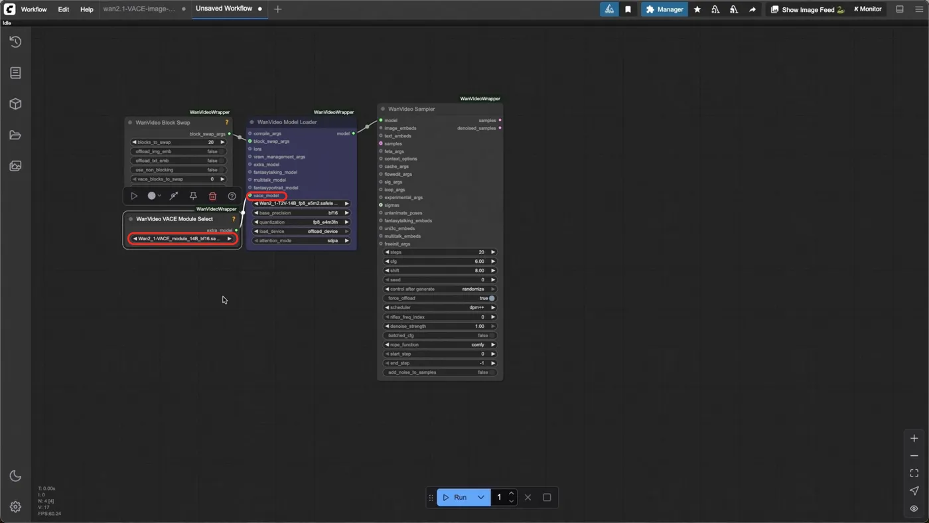Click the K Monitor button
Screen dimensions: 929x523
(867, 9)
